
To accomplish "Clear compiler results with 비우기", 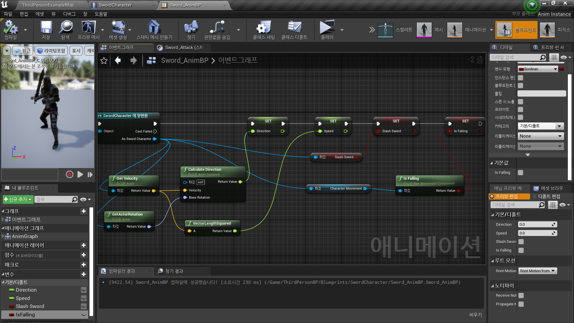I will 475,315.
